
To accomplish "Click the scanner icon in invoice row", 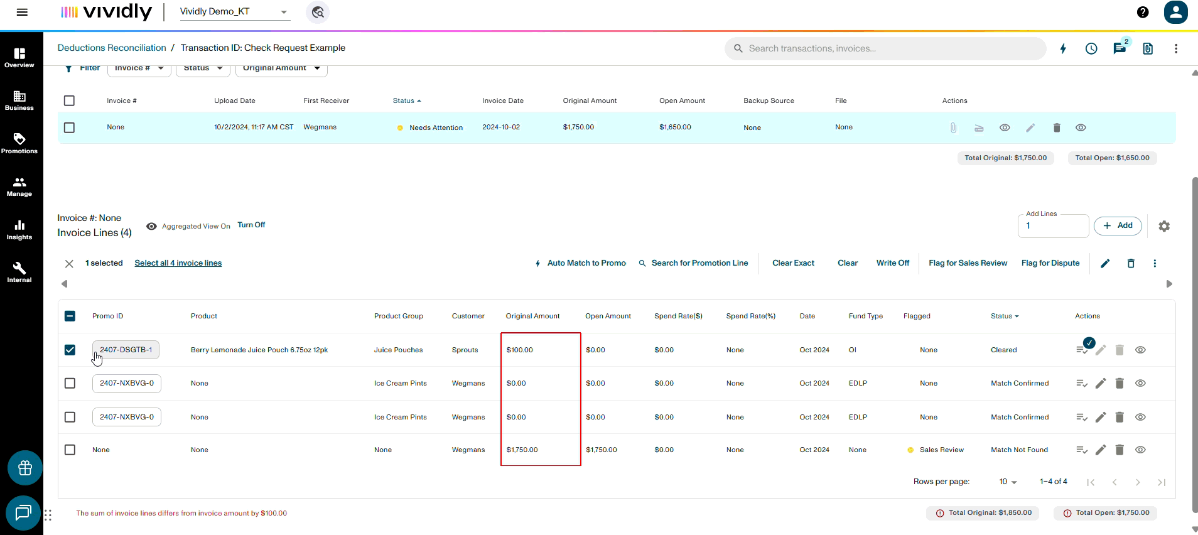I will point(979,127).
